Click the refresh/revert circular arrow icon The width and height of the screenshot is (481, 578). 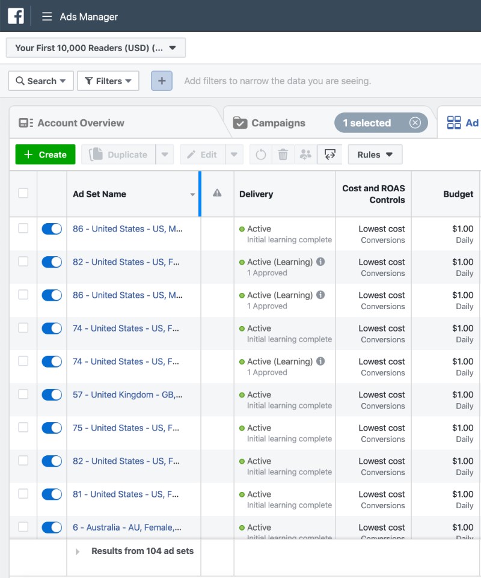tap(260, 155)
